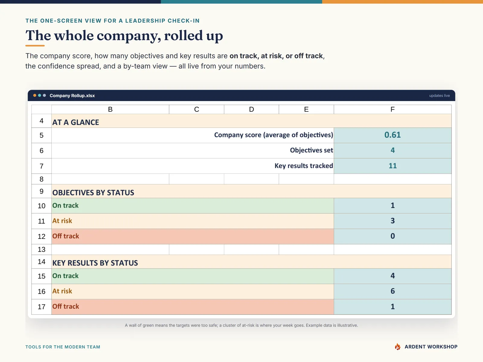Viewport: 483px width, 362px height.
Task: Select row 10 header
Action: click(42, 206)
